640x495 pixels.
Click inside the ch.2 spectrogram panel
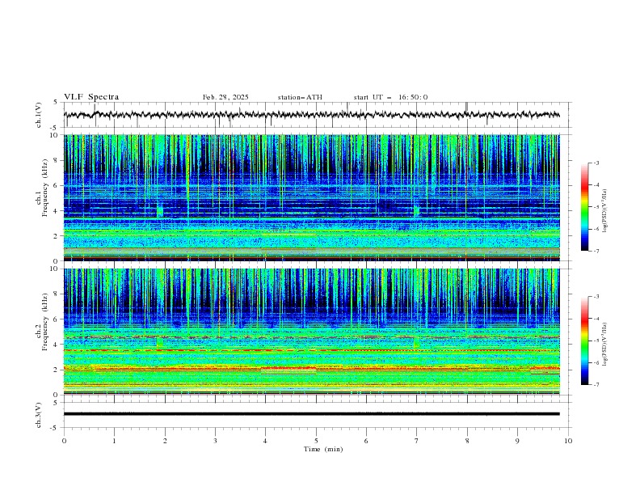tap(311, 332)
